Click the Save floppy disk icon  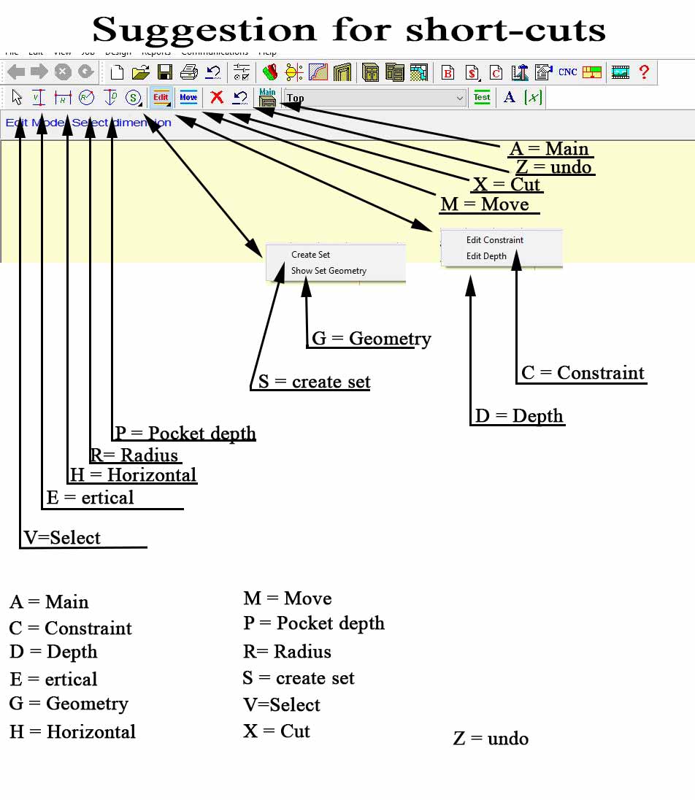(x=164, y=72)
